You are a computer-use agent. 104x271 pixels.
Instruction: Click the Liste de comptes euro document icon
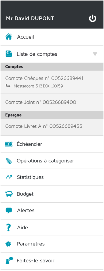[9, 54]
